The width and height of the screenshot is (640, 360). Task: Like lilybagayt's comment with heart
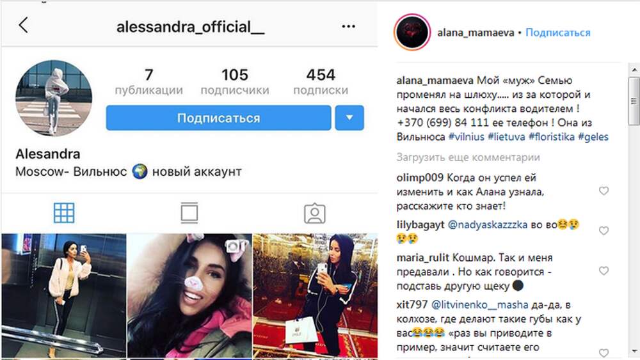pos(604,231)
